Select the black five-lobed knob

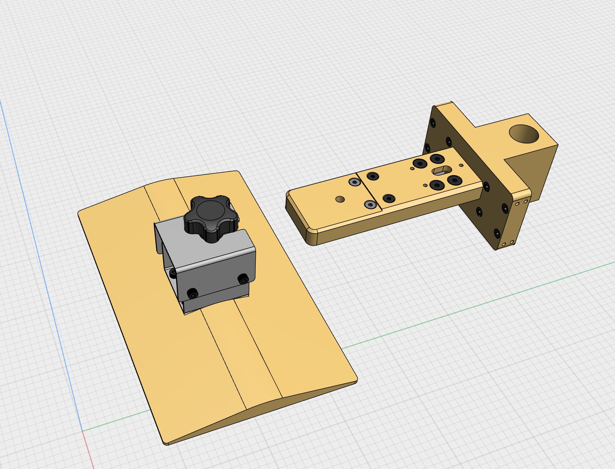211,218
